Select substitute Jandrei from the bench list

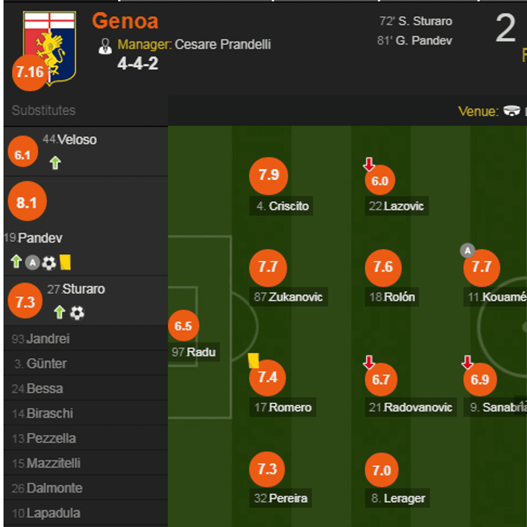(47, 339)
